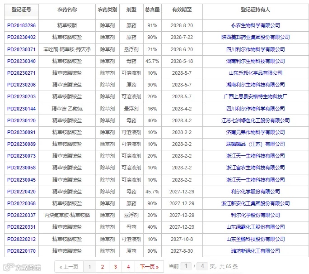Open holder 山东圣鹏科技股份有限公司
This screenshot has height=274, width=309.
[x=256, y=239]
